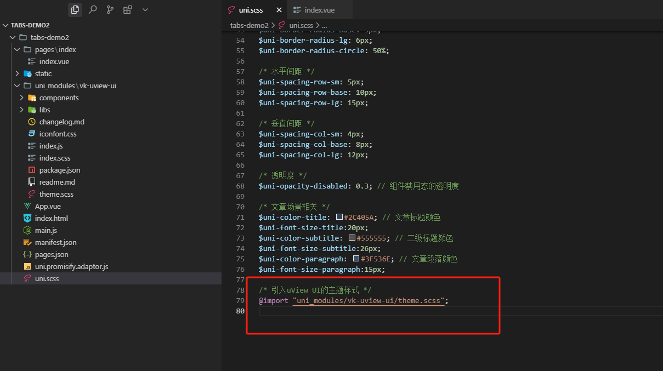Switch to the index.vue tab
The height and width of the screenshot is (371, 663).
tap(320, 9)
